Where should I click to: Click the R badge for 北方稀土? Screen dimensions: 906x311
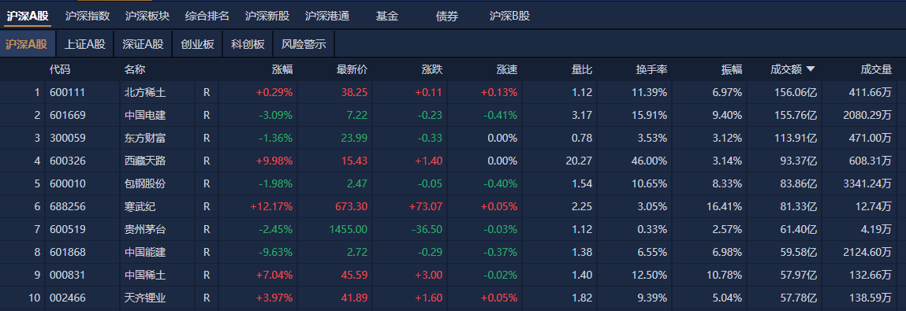(207, 92)
